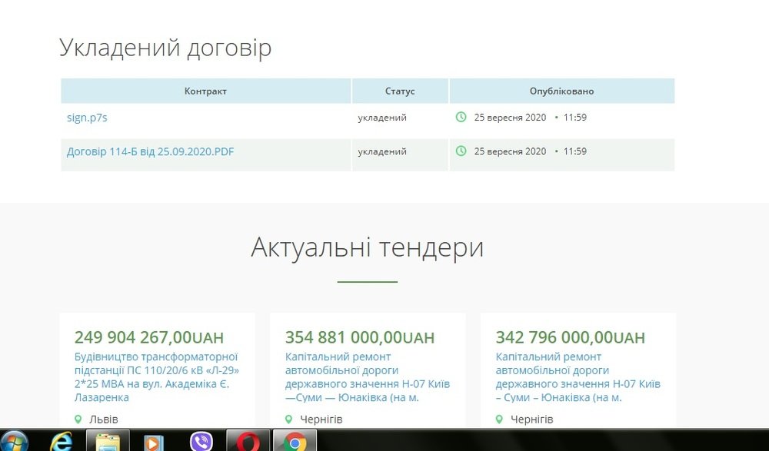Screen dimensions: 769x451
Task: Click the Статус column header
Action: [x=400, y=91]
